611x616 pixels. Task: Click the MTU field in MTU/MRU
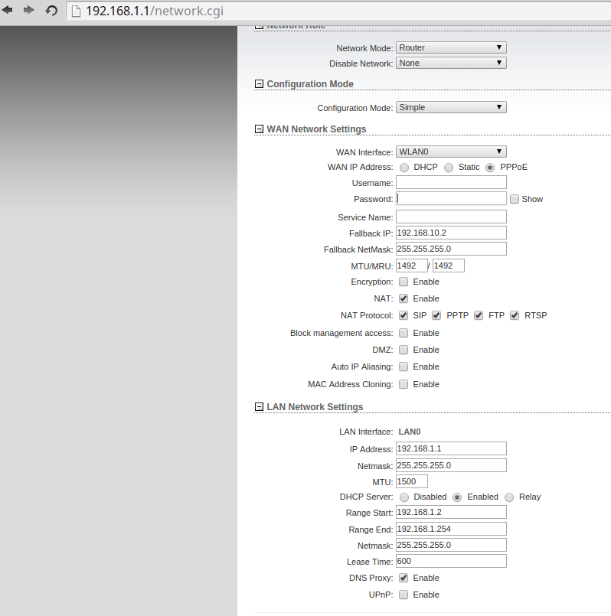pos(412,266)
